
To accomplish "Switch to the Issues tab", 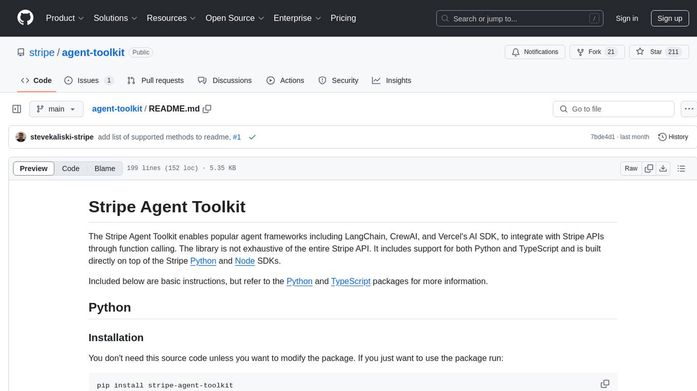I will pyautogui.click(x=89, y=80).
